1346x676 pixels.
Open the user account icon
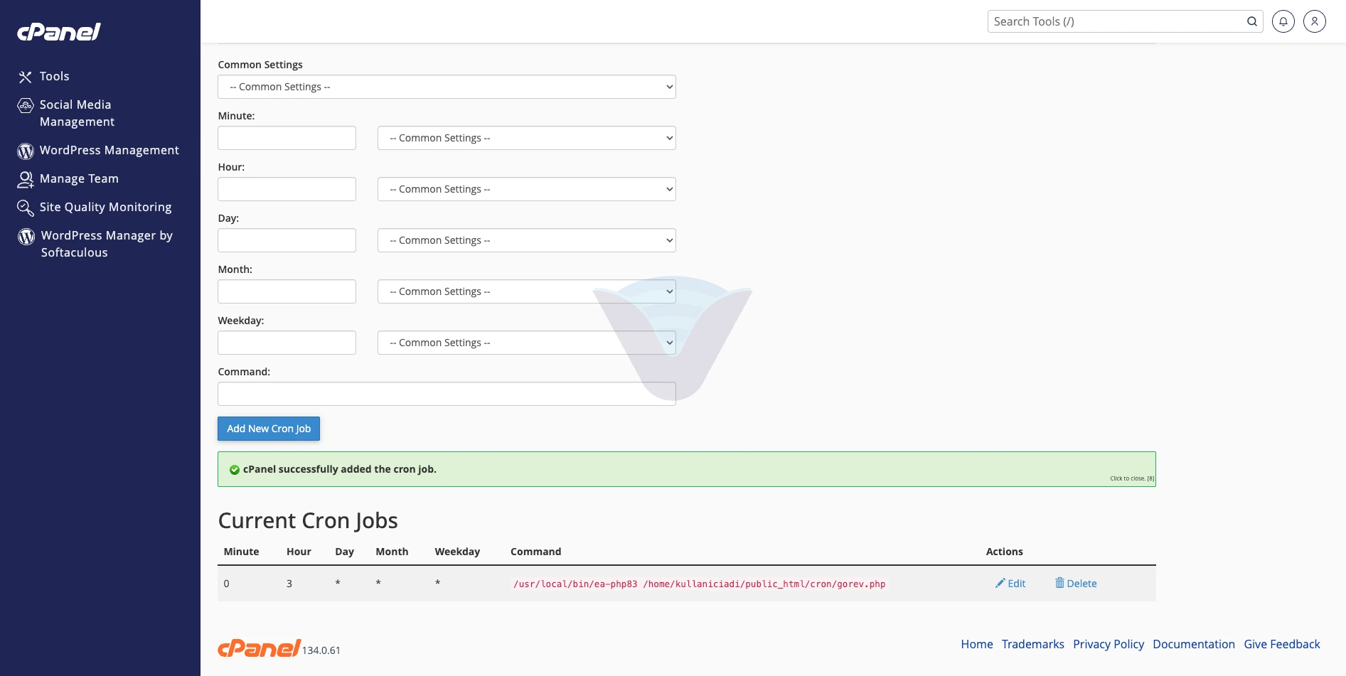(1315, 21)
